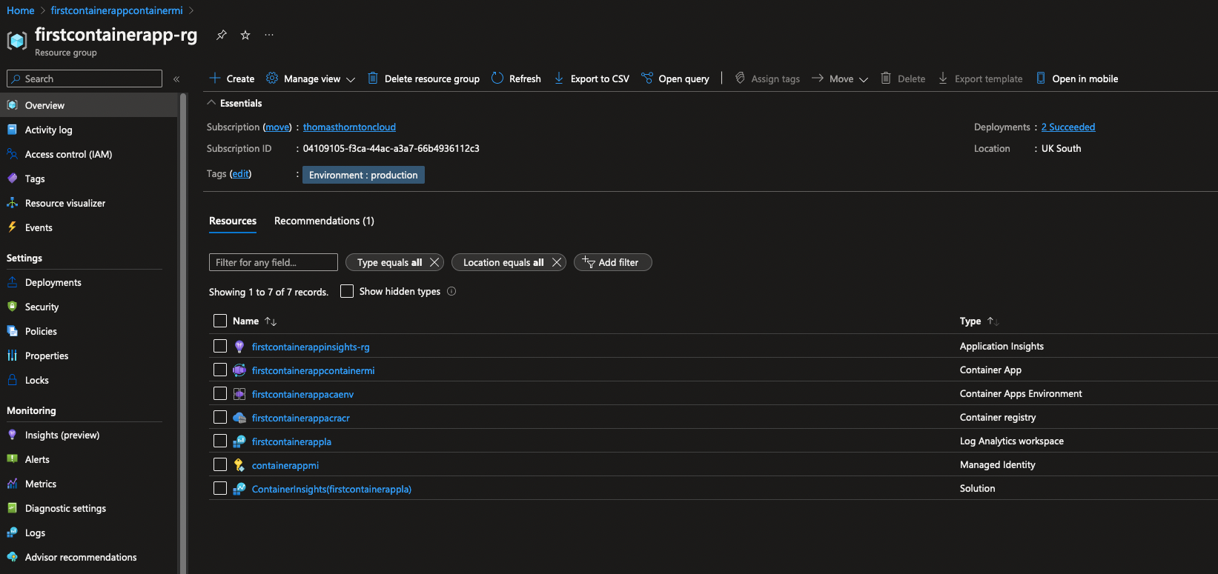Click the Open in mobile phone icon
1218x574 pixels.
pyautogui.click(x=1041, y=78)
